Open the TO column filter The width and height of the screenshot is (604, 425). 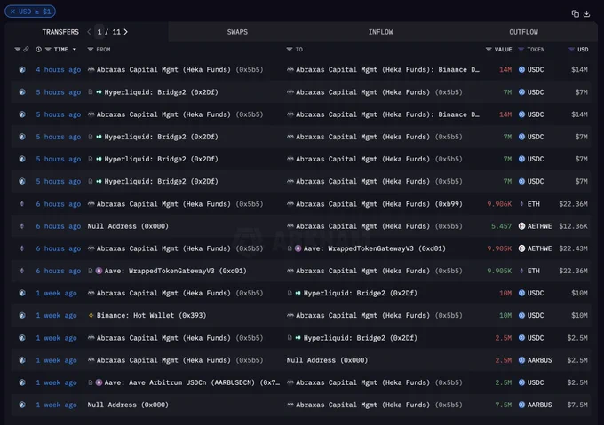click(290, 49)
